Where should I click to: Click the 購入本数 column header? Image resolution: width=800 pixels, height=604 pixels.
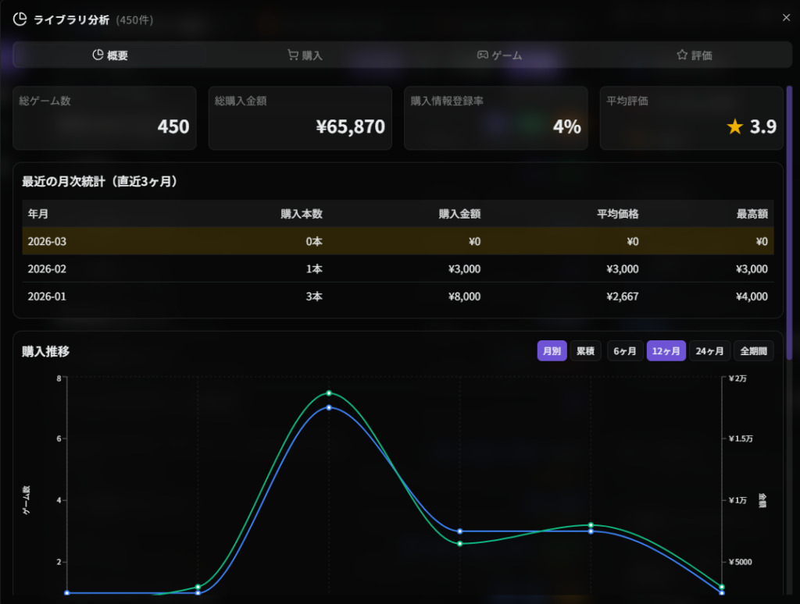[301, 213]
